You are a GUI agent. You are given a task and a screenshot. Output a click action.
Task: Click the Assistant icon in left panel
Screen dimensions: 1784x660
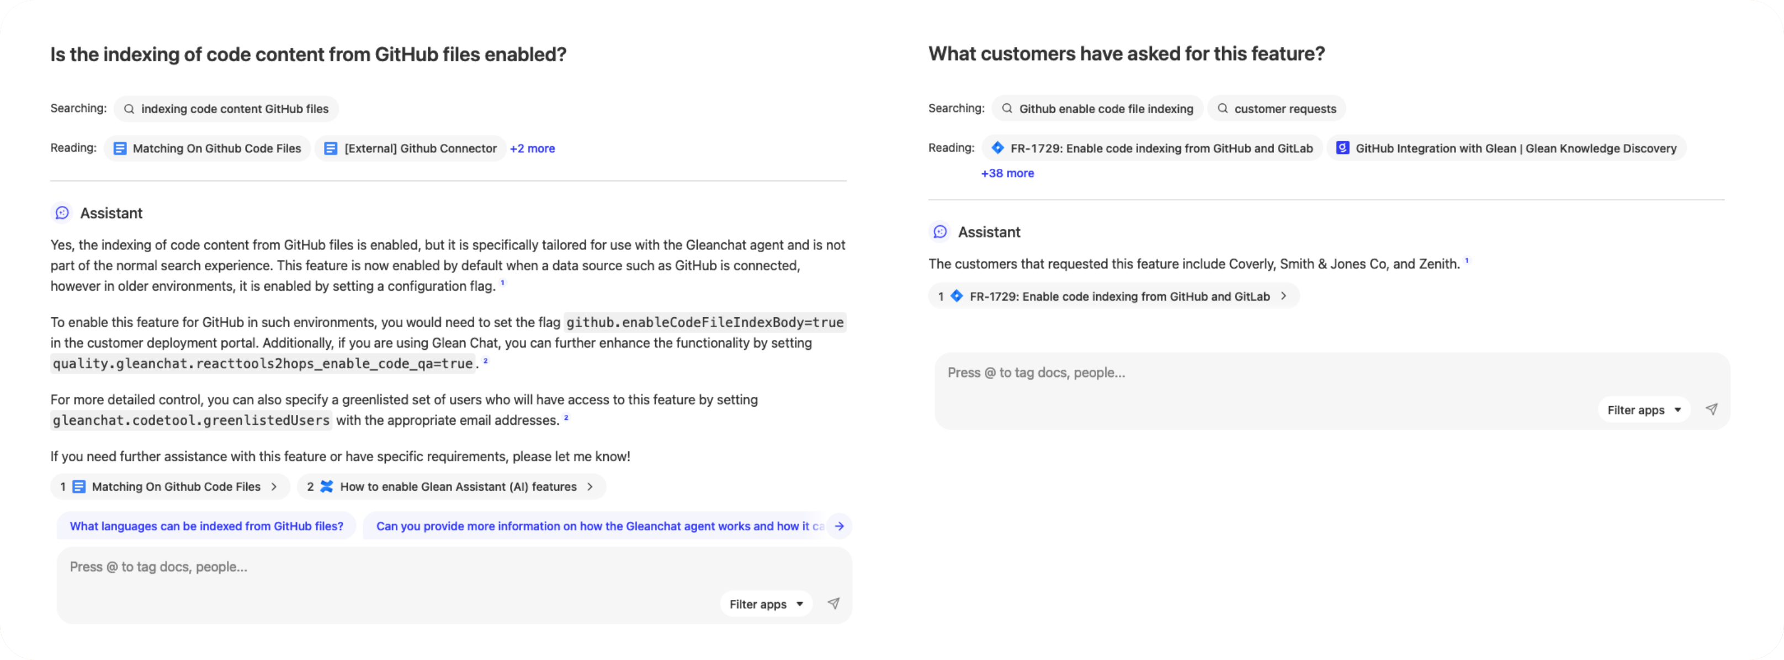point(62,212)
